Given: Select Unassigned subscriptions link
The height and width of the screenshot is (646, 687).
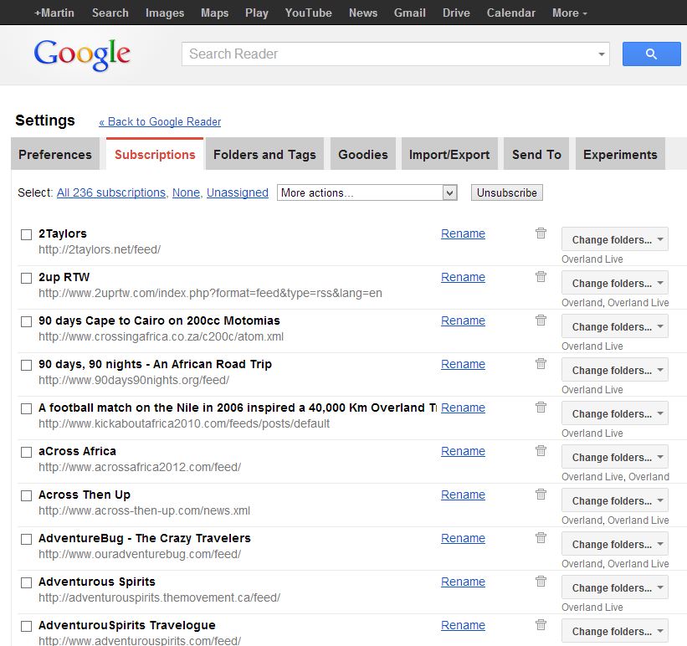Looking at the screenshot, I should [x=238, y=192].
